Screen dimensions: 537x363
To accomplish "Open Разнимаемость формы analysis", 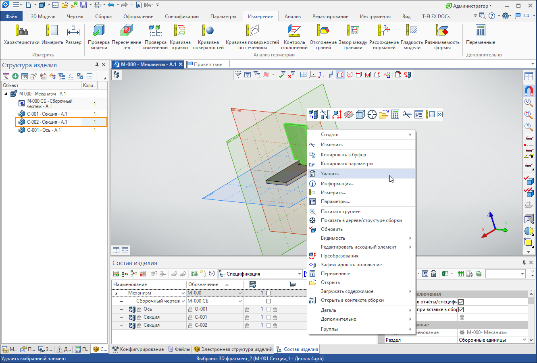I will coord(442,37).
